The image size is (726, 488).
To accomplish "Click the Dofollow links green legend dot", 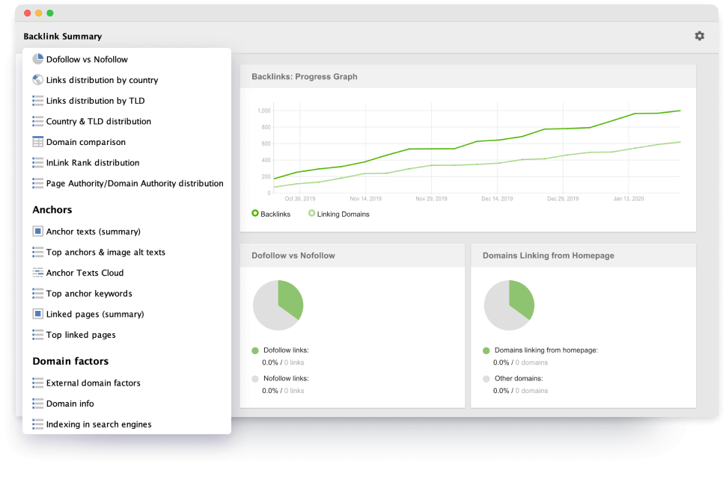I will [255, 350].
